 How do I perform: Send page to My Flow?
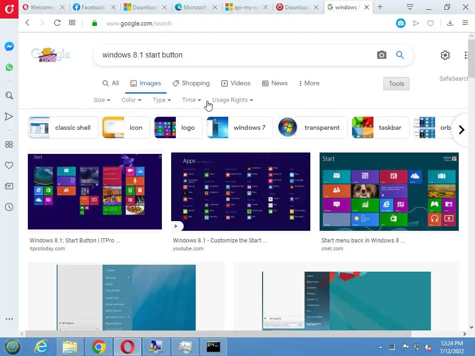point(416,23)
